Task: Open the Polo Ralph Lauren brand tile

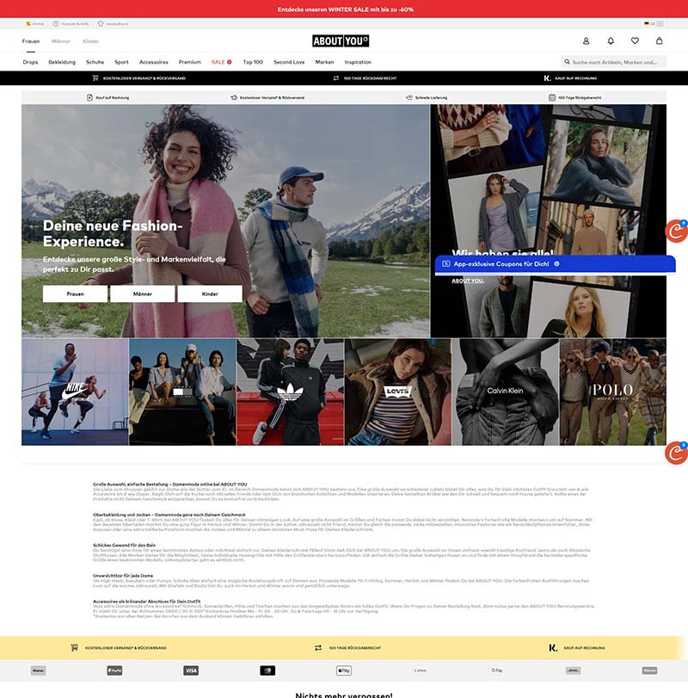Action: [613, 392]
